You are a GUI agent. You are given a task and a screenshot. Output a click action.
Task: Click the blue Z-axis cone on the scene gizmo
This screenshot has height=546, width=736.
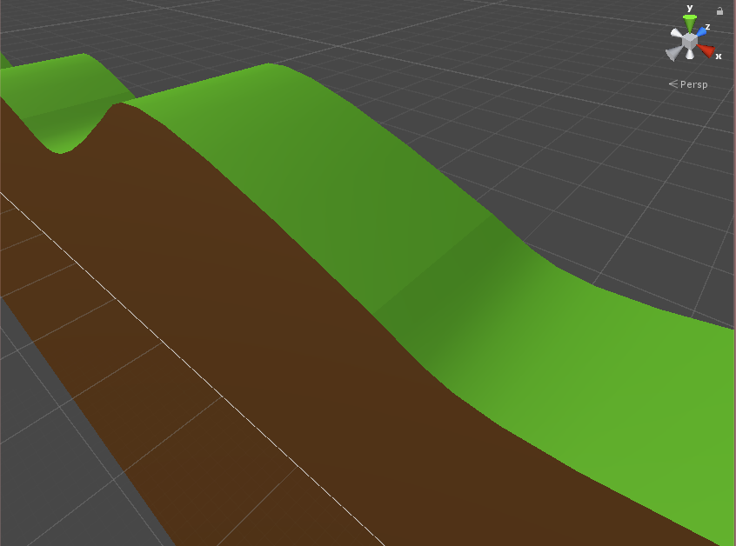pos(701,30)
